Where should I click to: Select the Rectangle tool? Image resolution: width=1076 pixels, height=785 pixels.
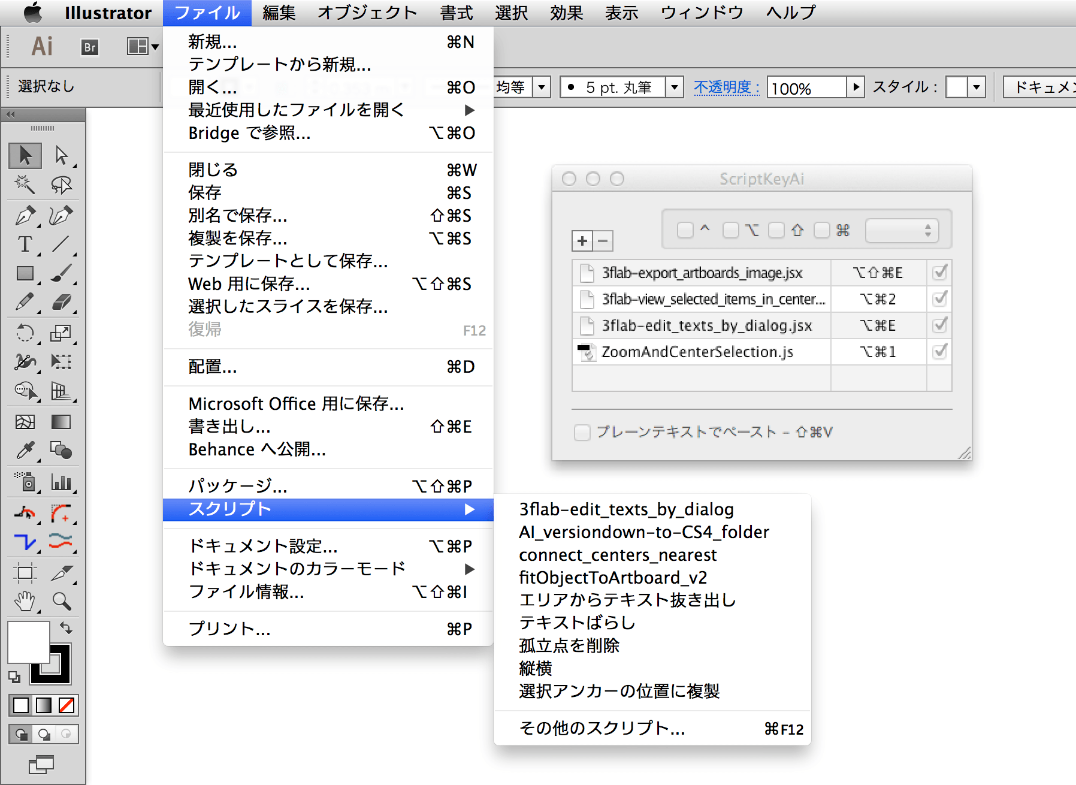pyautogui.click(x=25, y=274)
